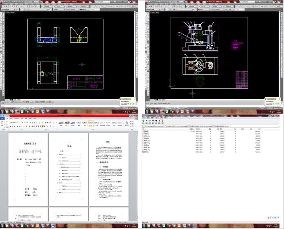This screenshot has height=229, width=284.
Task: Open font name box in Word ribbon
Action: click(14, 122)
